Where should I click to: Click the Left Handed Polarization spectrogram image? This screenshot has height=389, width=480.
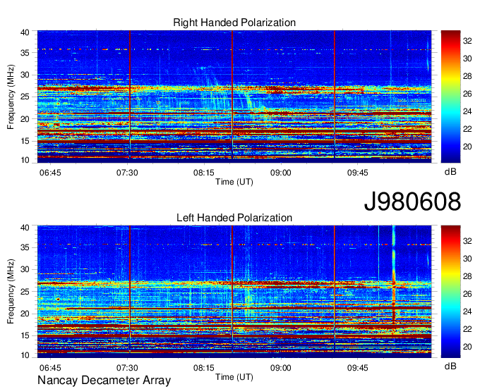pos(234,292)
